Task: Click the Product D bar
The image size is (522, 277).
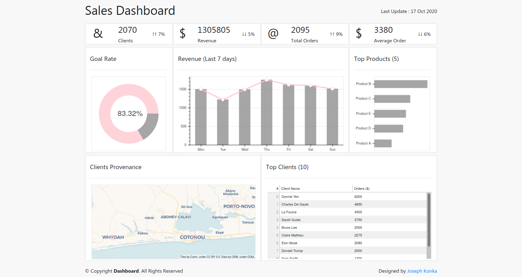Action: click(389, 129)
